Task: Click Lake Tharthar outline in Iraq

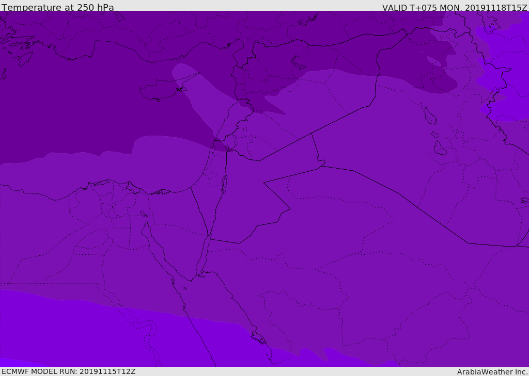Action: coord(430,116)
